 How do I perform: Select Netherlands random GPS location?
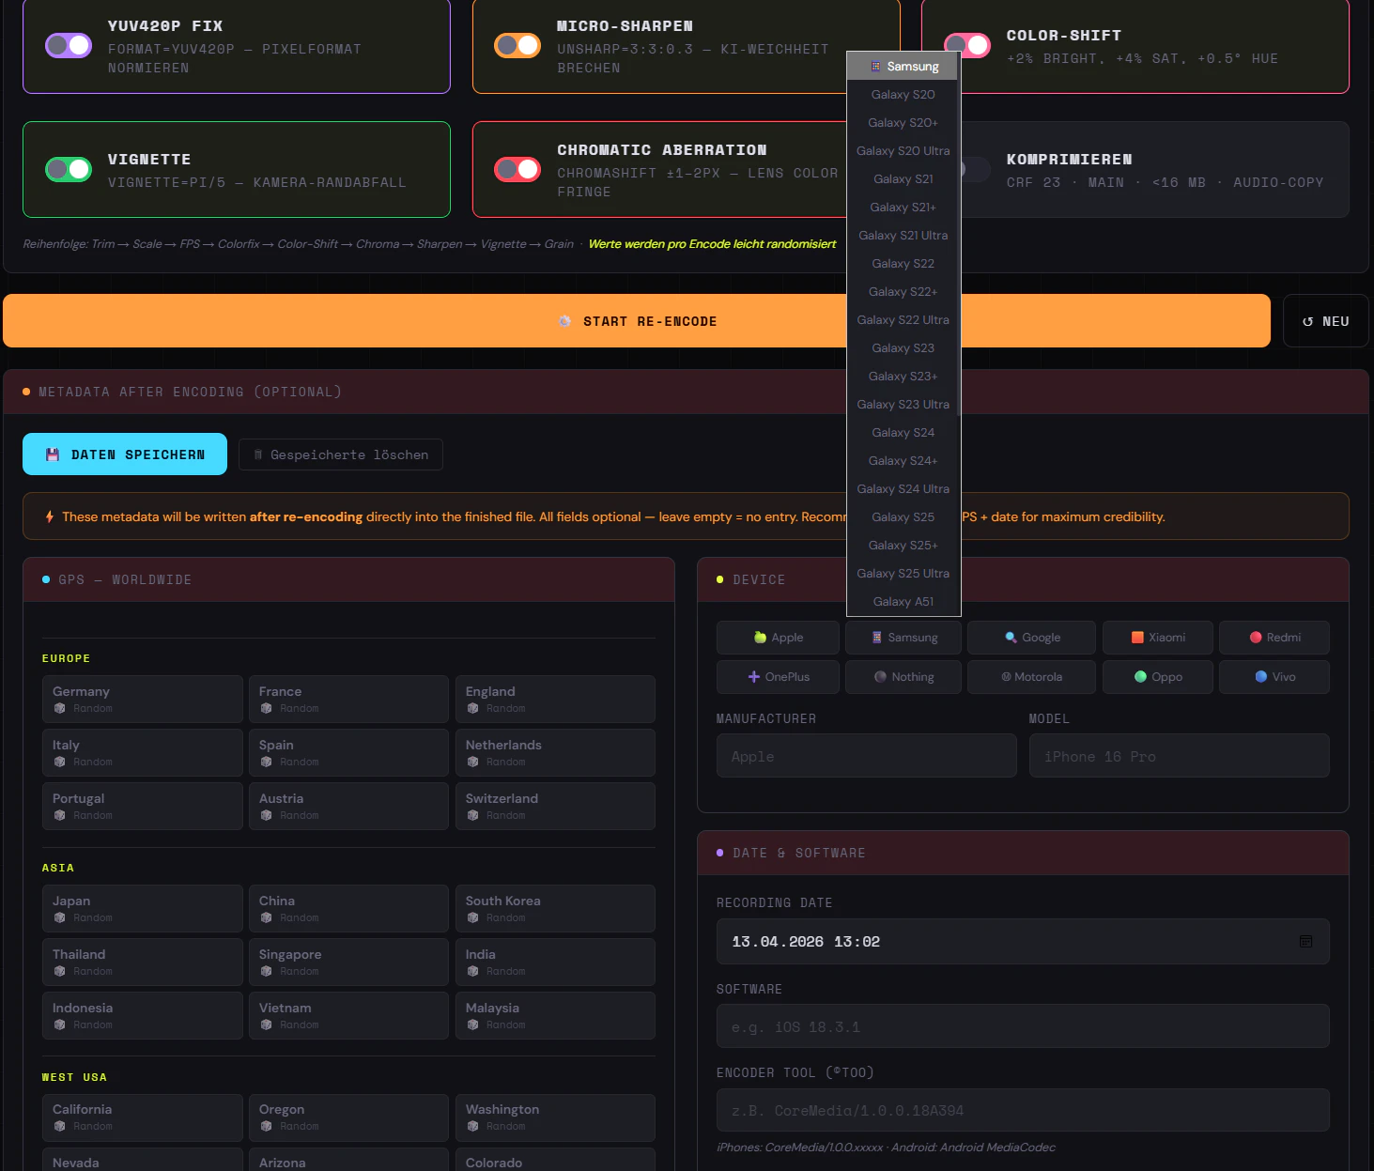point(555,753)
